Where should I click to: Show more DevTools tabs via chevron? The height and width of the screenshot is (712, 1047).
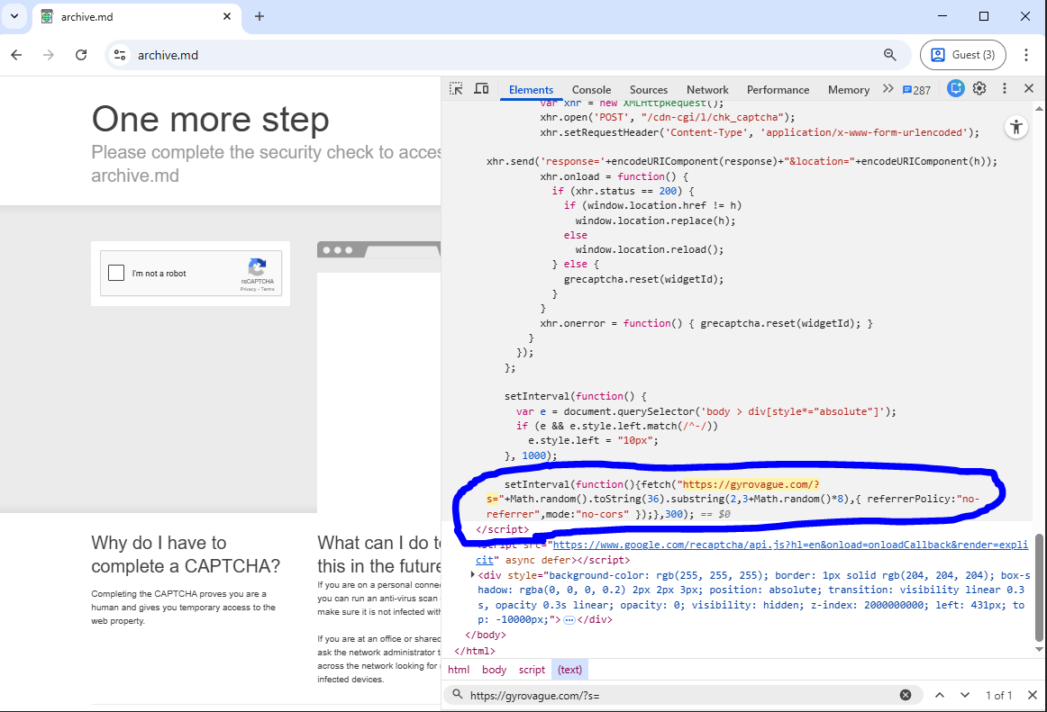pyautogui.click(x=888, y=89)
